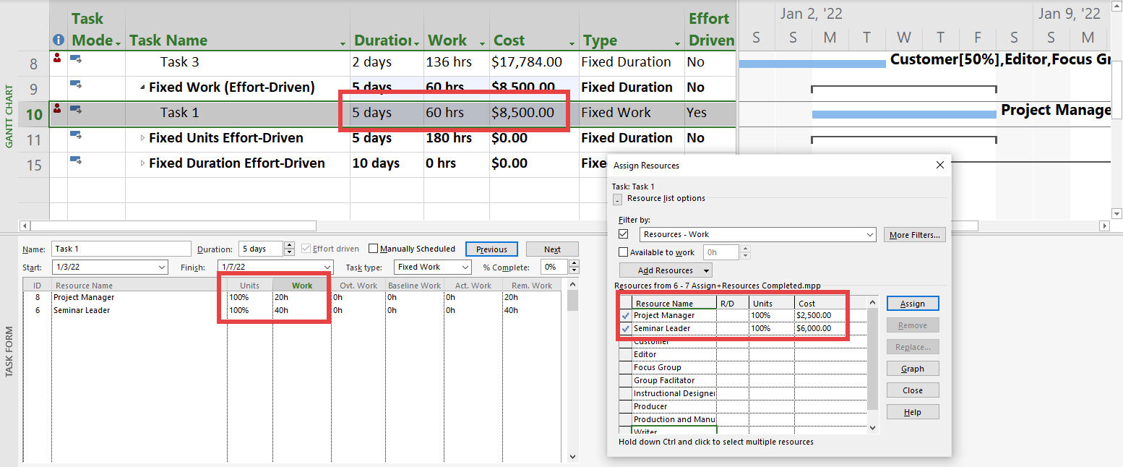The height and width of the screenshot is (467, 1123).
Task: Uncheck the Filter by checkbox in Assign Resources
Action: (624, 234)
